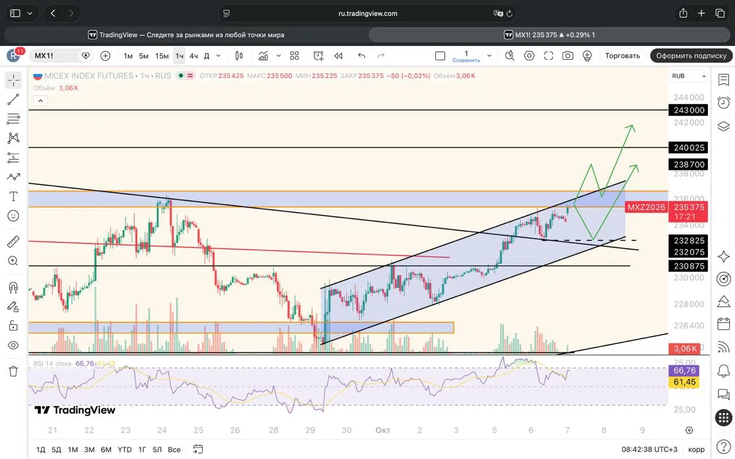Click the Оформить подписку button
The image size is (735, 459).
point(691,56)
